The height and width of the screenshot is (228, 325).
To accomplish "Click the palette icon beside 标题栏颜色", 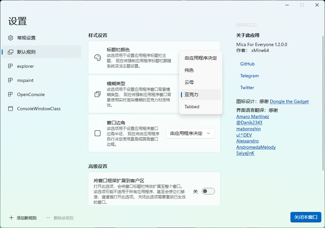I will pyautogui.click(x=98, y=58).
